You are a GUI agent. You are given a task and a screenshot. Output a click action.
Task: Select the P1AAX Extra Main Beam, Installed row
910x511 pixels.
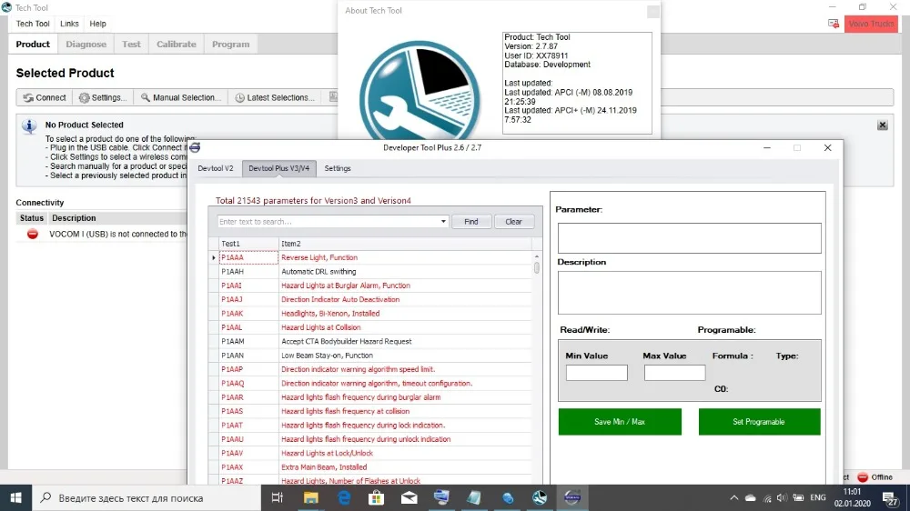pyautogui.click(x=371, y=467)
